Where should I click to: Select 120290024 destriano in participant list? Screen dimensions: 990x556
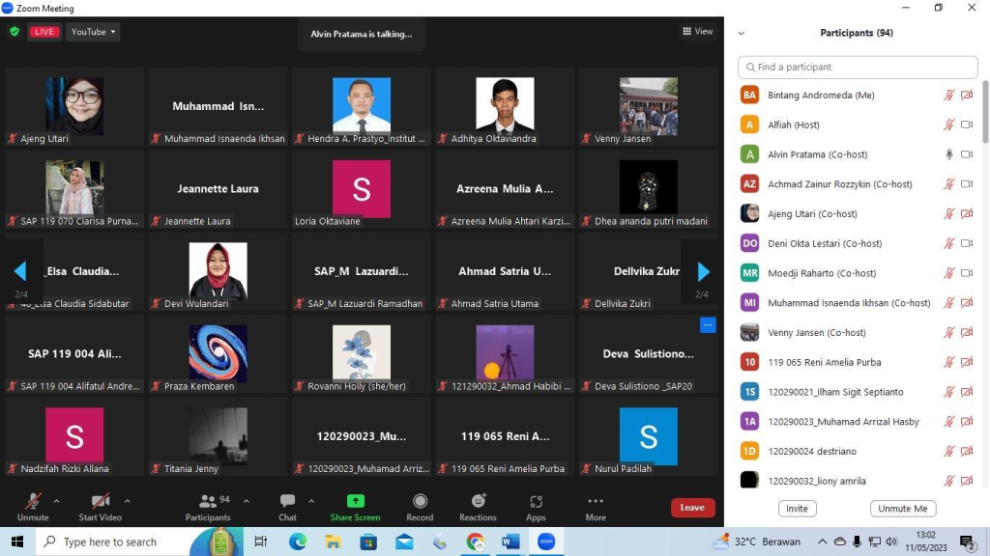click(x=858, y=451)
